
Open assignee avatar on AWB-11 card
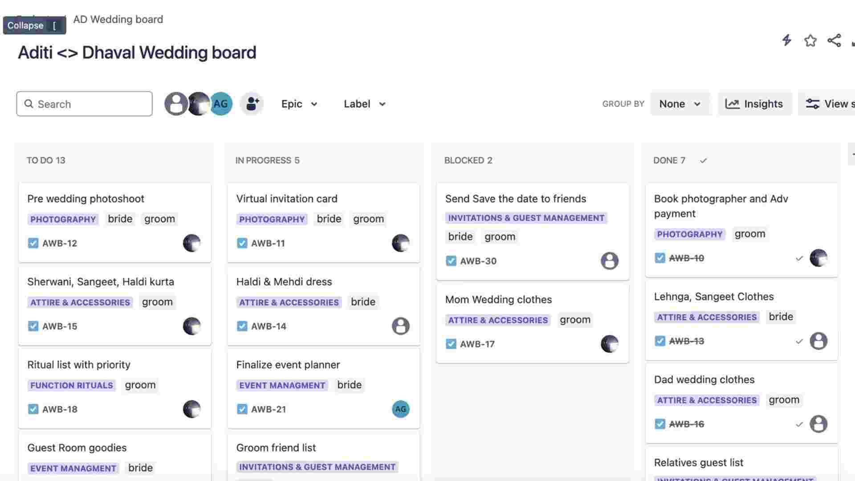[x=401, y=243]
